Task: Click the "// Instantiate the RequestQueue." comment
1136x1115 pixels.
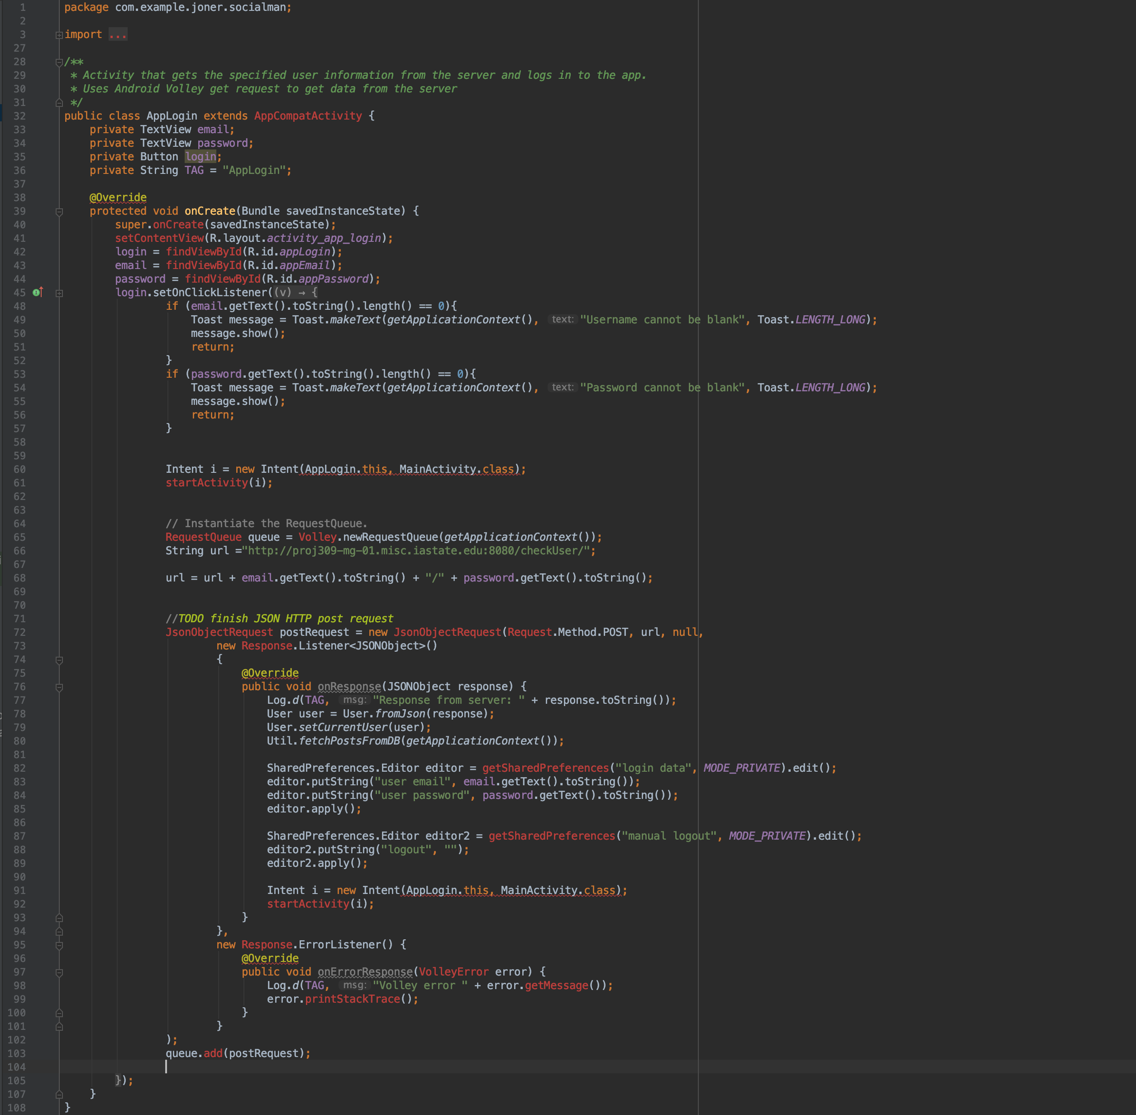Action: pyautogui.click(x=266, y=524)
